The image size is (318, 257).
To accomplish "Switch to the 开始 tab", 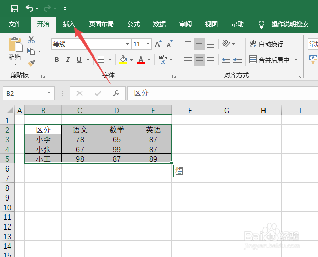I will [43, 24].
